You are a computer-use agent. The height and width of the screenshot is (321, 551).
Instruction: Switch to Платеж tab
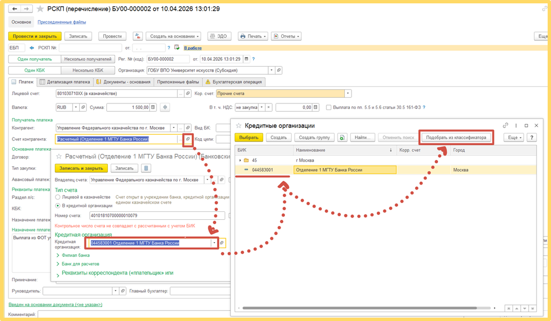(x=22, y=82)
